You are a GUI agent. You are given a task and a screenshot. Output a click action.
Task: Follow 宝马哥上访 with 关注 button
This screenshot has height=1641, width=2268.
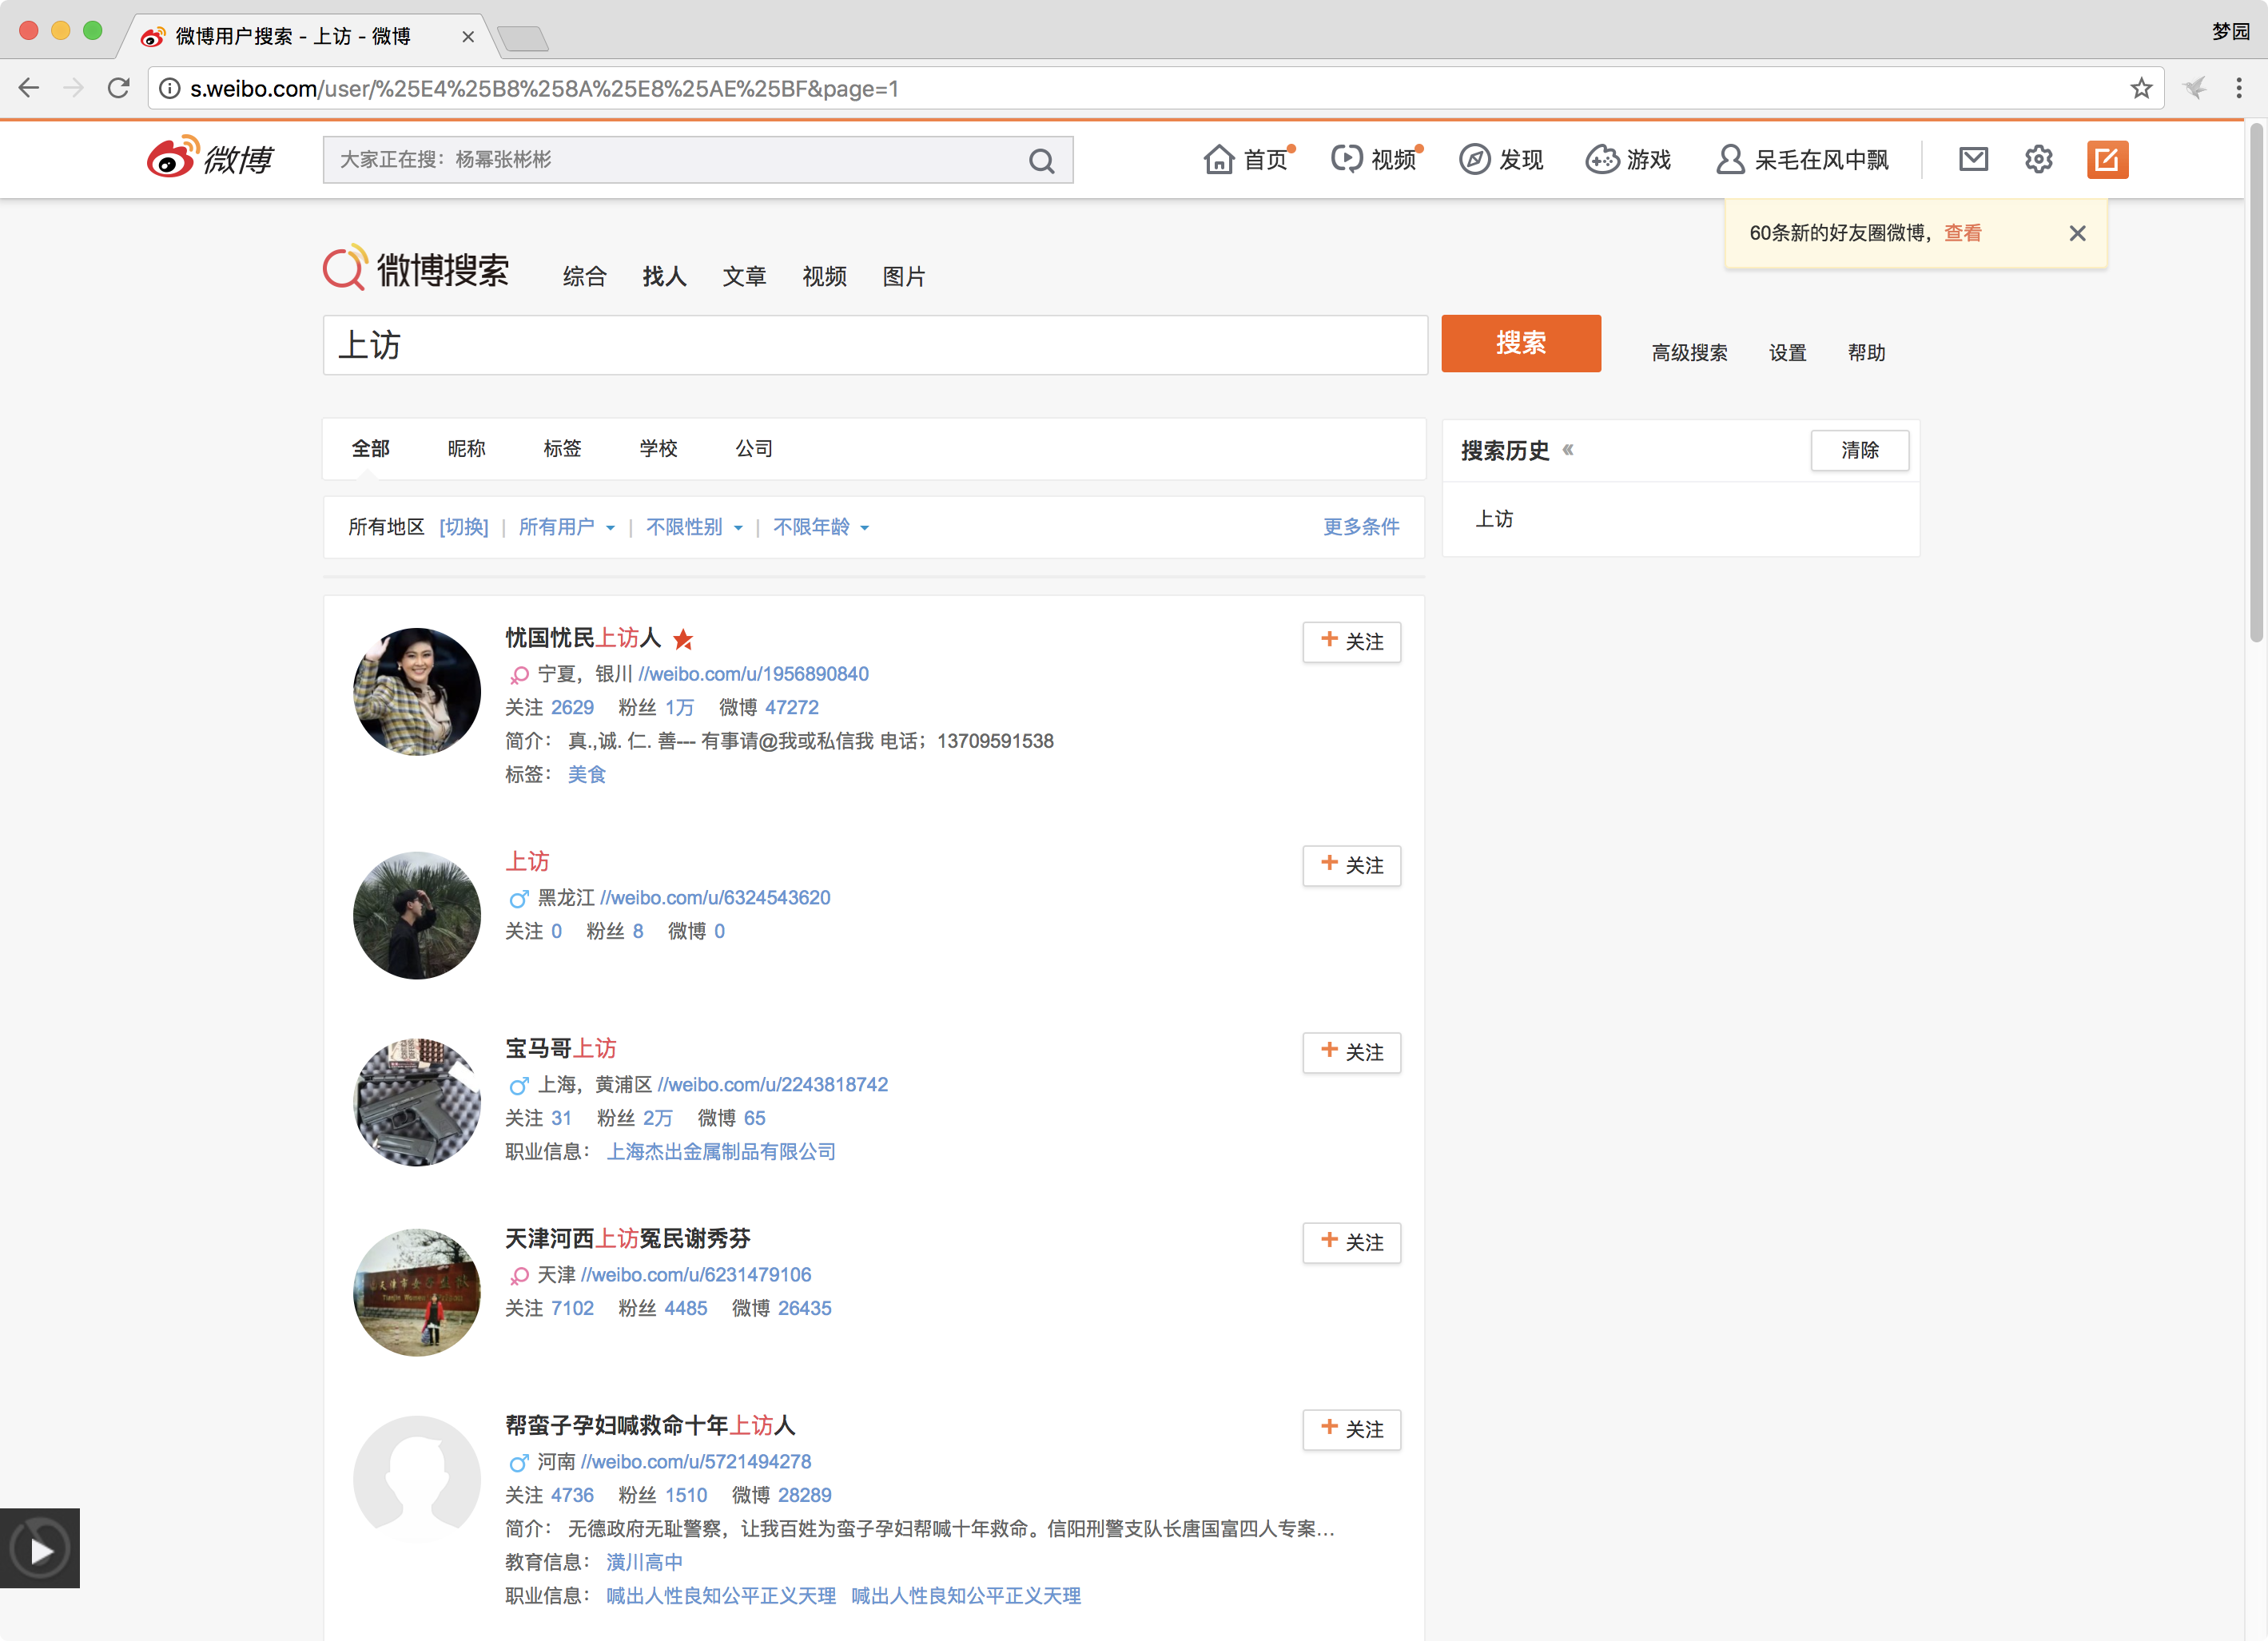(1351, 1052)
